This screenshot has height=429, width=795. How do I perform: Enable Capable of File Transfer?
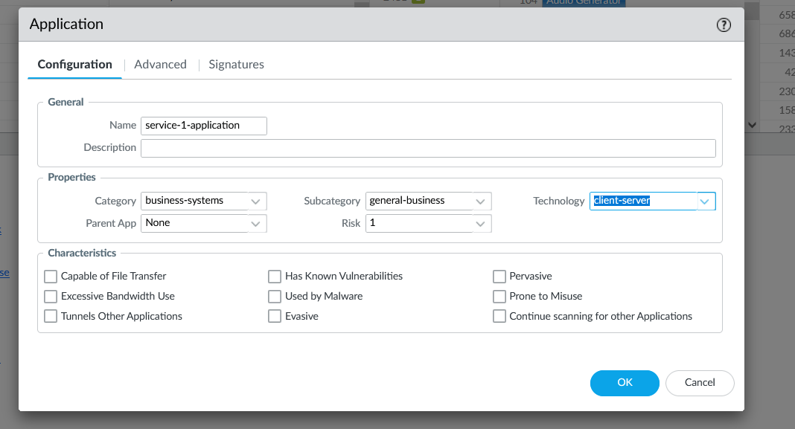point(50,276)
